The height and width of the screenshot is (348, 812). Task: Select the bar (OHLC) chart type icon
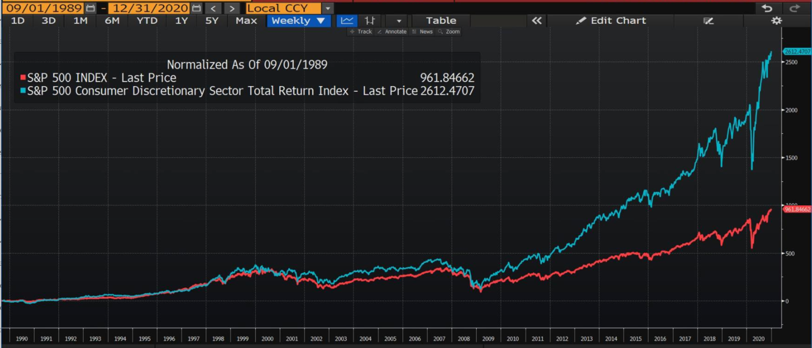pyautogui.click(x=369, y=21)
